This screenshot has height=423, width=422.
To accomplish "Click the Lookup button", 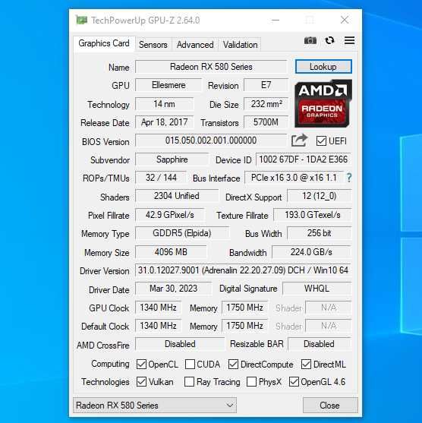I will click(323, 66).
